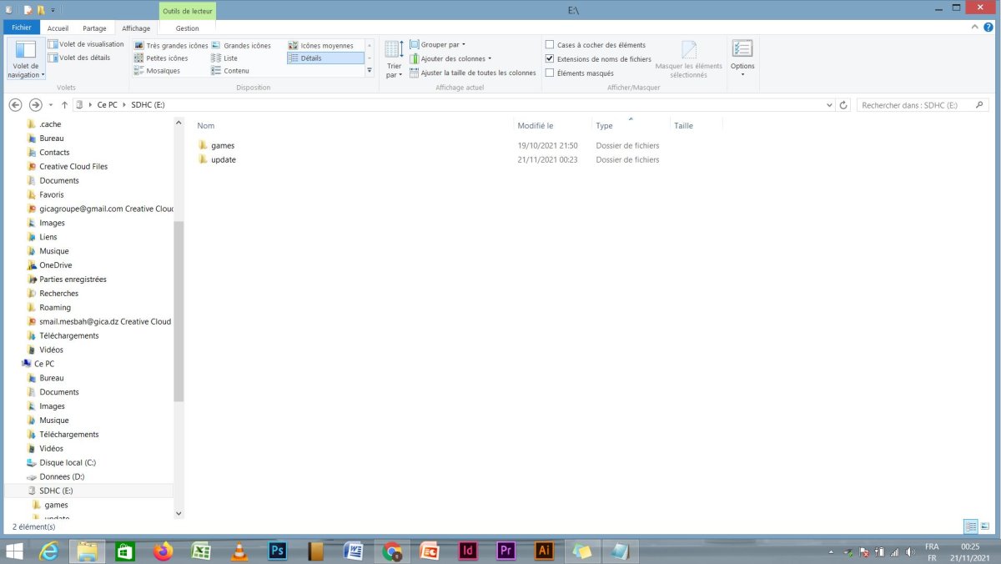Image resolution: width=1001 pixels, height=564 pixels.
Task: Open the Options button in ribbon
Action: 742,58
